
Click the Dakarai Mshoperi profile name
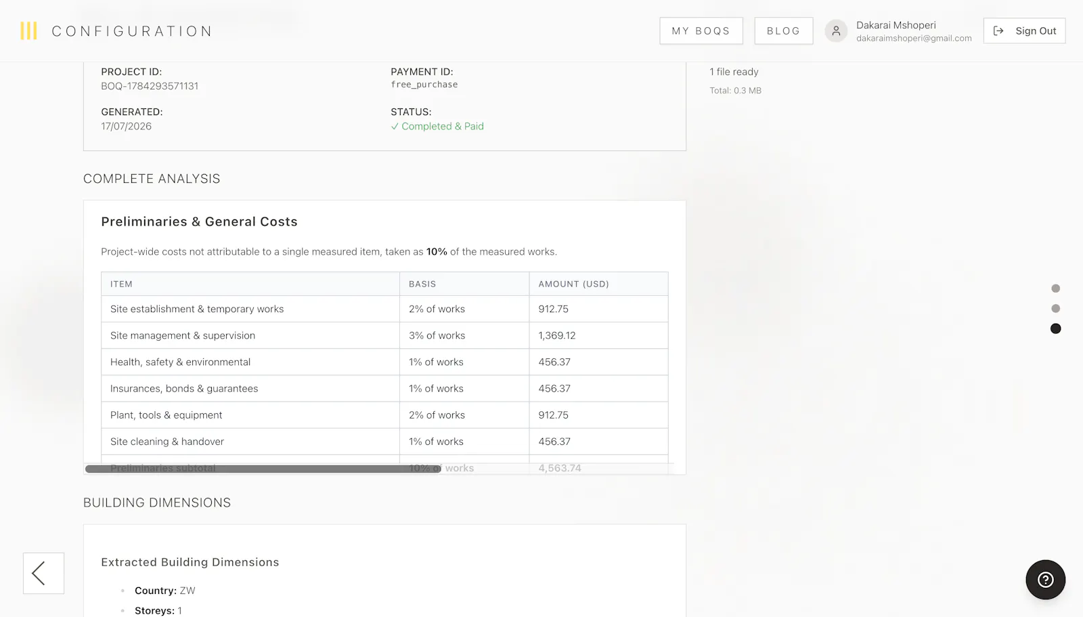point(896,25)
